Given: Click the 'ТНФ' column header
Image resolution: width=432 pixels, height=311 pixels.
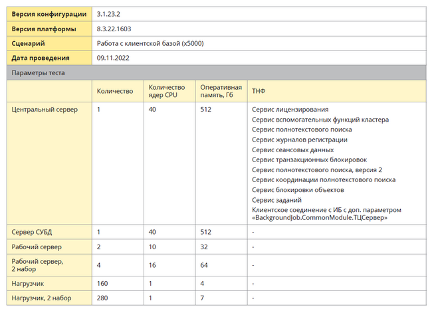Looking at the screenshot, I should pyautogui.click(x=259, y=91).
